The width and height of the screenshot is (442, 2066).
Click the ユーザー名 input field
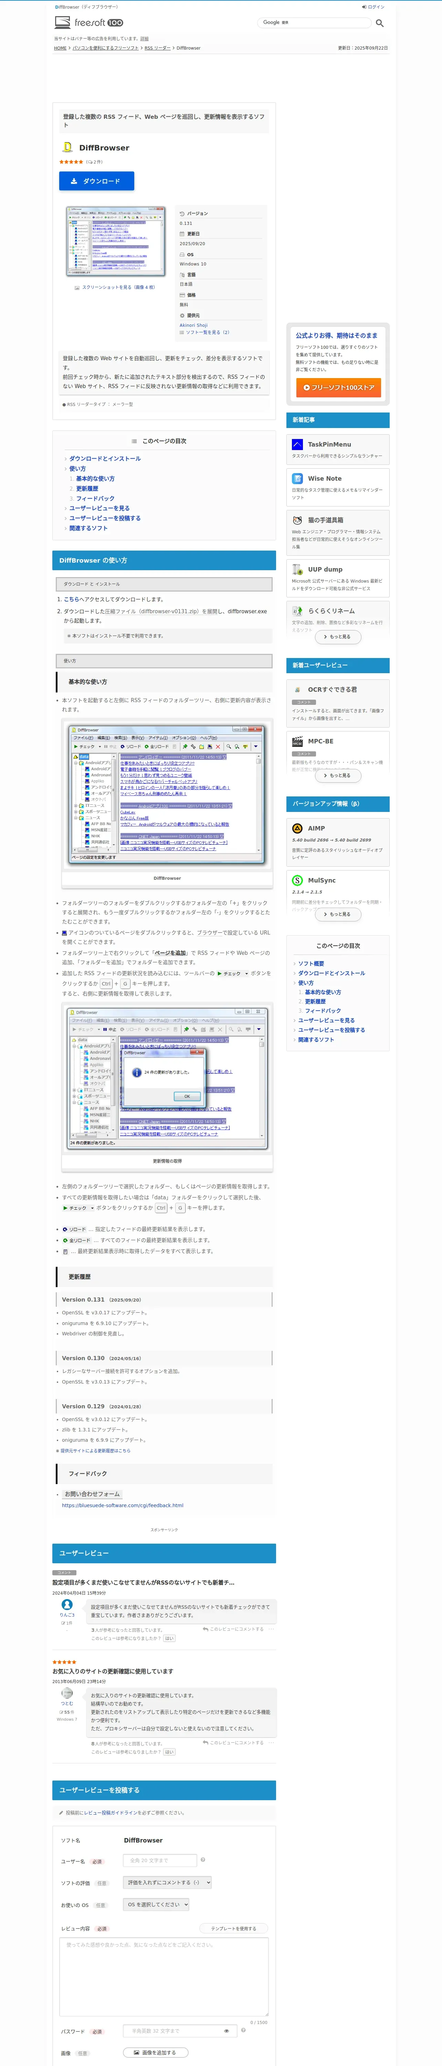coord(160,1861)
